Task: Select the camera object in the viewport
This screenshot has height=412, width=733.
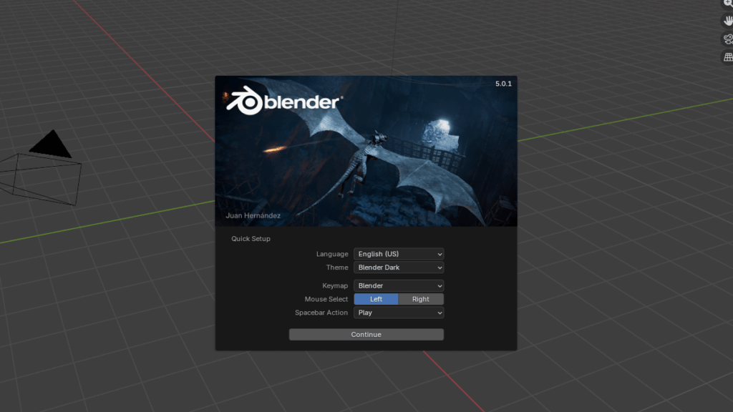Action: pyautogui.click(x=44, y=170)
